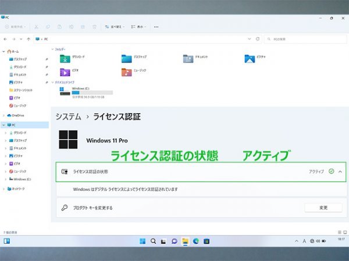Viewport: 349px width, 261px height.
Task: Open Task View on taskbar
Action: [x=163, y=241]
